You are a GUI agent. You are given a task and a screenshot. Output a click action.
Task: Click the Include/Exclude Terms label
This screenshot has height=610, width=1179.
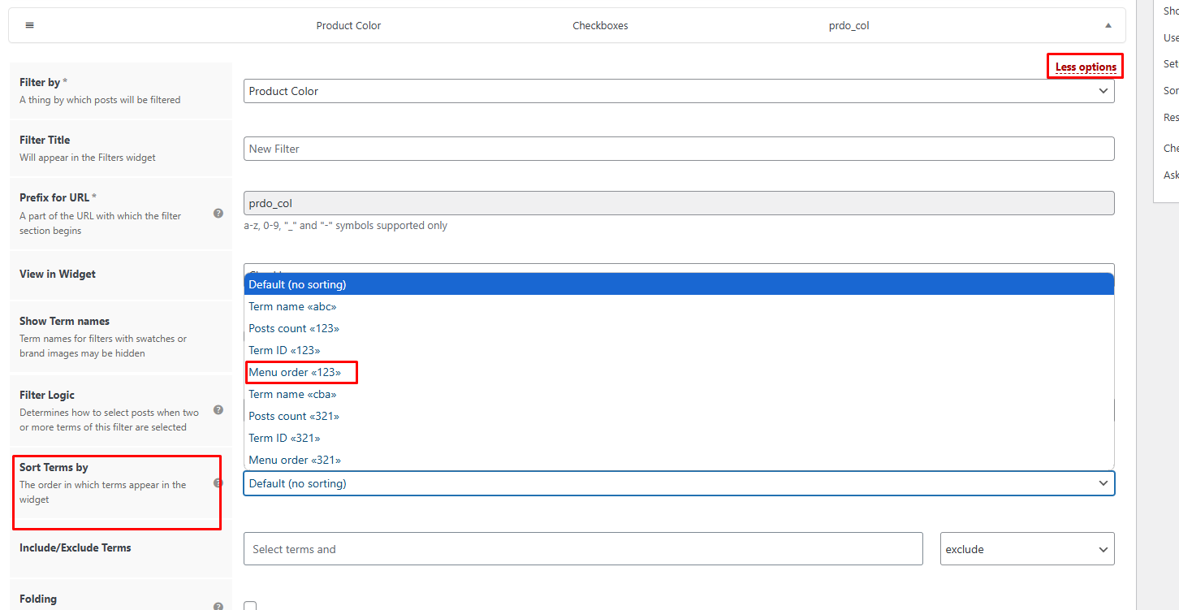(x=75, y=547)
